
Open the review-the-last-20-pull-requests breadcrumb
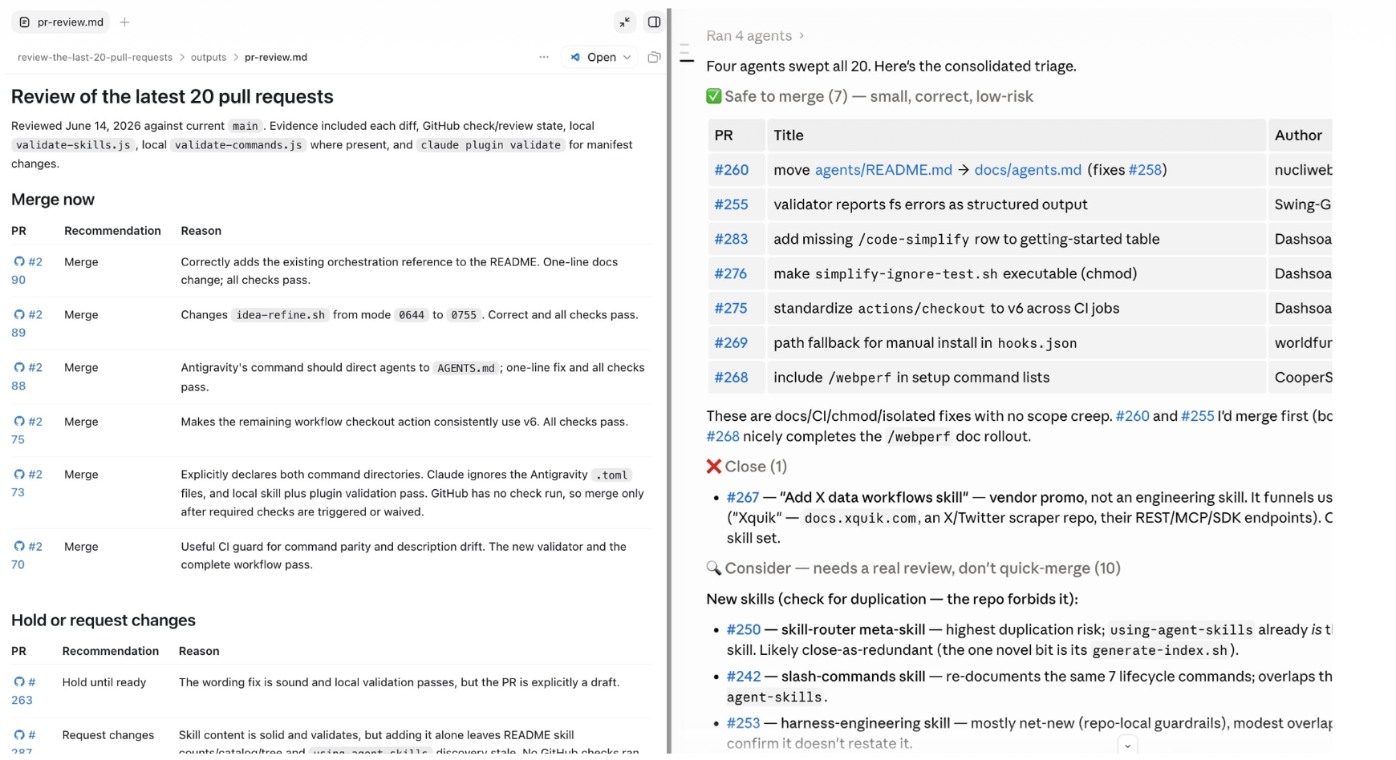tap(95, 57)
